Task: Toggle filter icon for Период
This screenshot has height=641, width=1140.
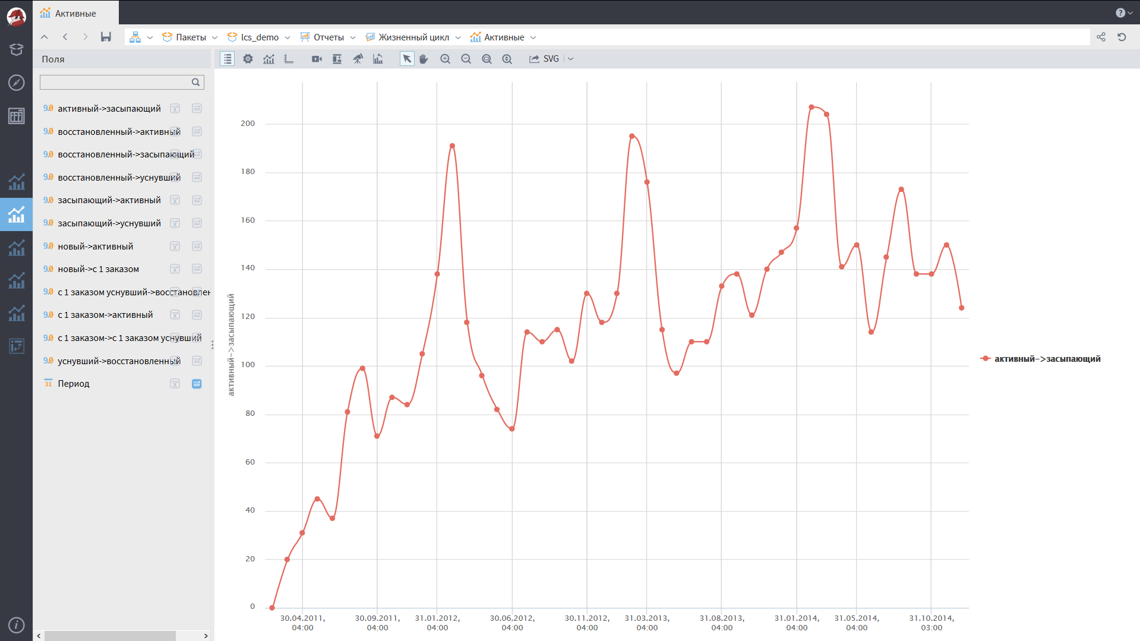Action: click(175, 384)
